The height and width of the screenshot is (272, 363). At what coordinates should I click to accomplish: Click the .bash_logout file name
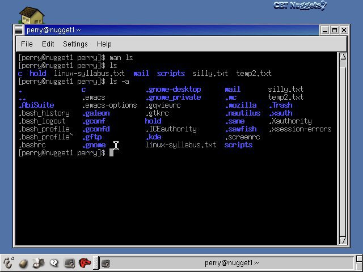[42, 121]
